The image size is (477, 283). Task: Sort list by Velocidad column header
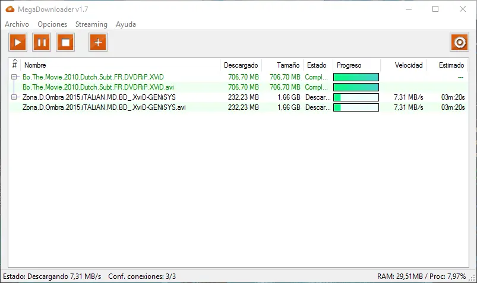tap(403, 65)
